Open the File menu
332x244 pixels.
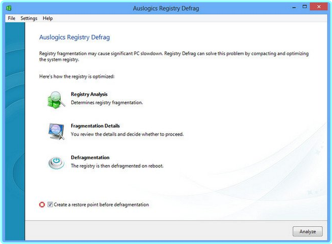pyautogui.click(x=12, y=18)
